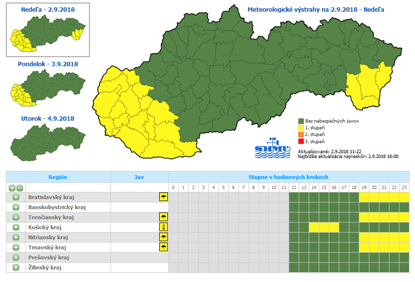Collapse all regions with the green minus button
This screenshot has width=415, height=282.
coord(19,188)
